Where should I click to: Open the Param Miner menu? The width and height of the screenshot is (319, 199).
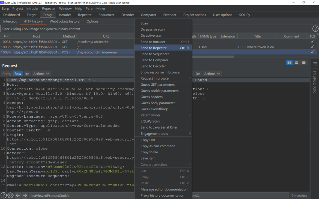pyautogui.click(x=95, y=8)
